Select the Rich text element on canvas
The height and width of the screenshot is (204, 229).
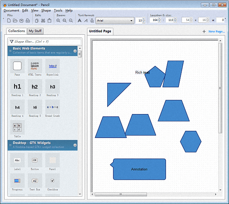[142, 72]
